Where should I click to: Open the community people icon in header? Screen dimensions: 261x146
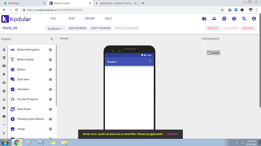pyautogui.click(x=214, y=19)
